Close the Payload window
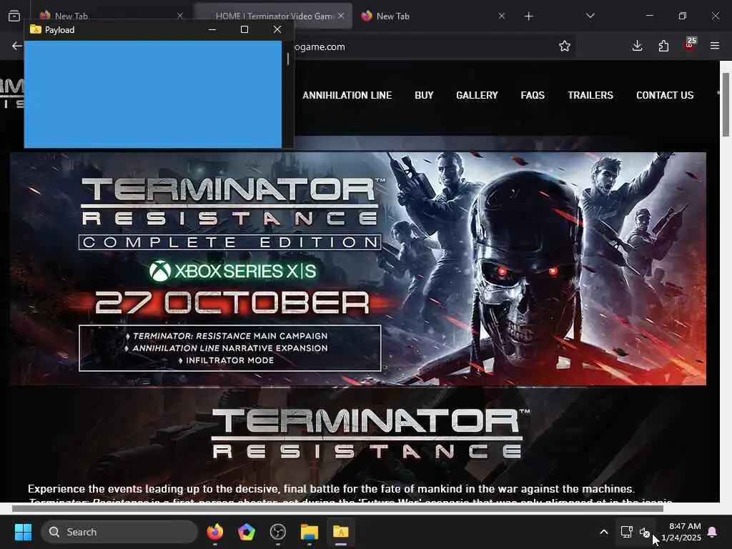 [x=277, y=29]
